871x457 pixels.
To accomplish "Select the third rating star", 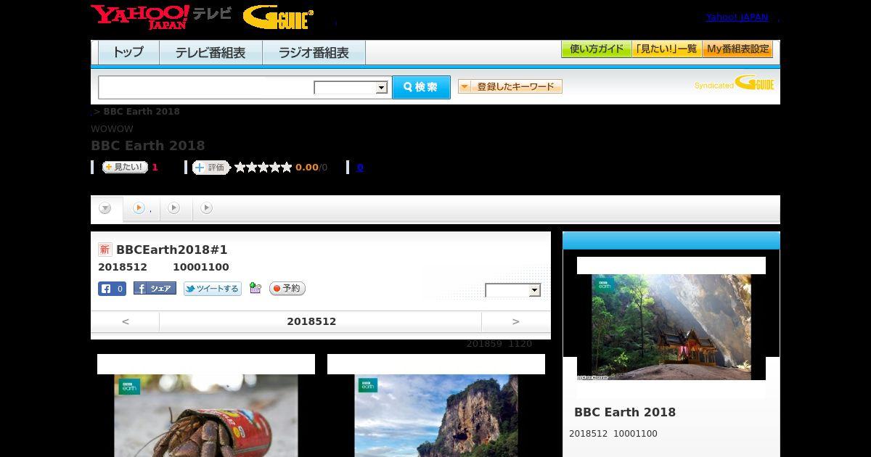I will (263, 168).
